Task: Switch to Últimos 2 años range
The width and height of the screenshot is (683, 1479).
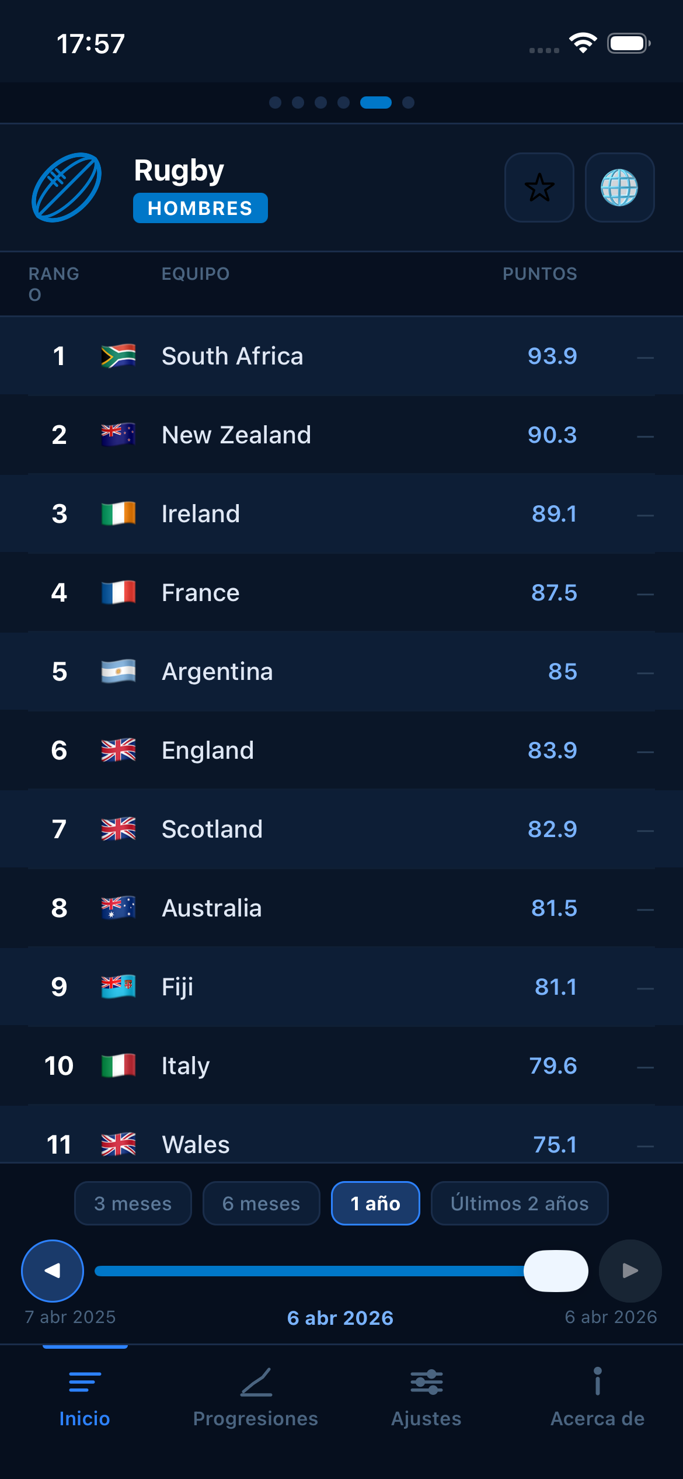Action: pos(519,1203)
